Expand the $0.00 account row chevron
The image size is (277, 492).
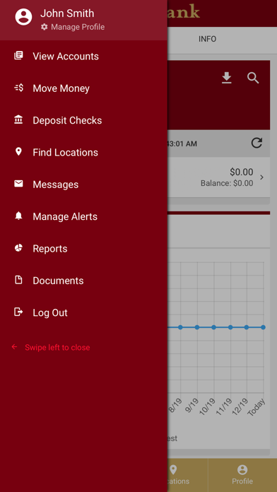(x=261, y=177)
